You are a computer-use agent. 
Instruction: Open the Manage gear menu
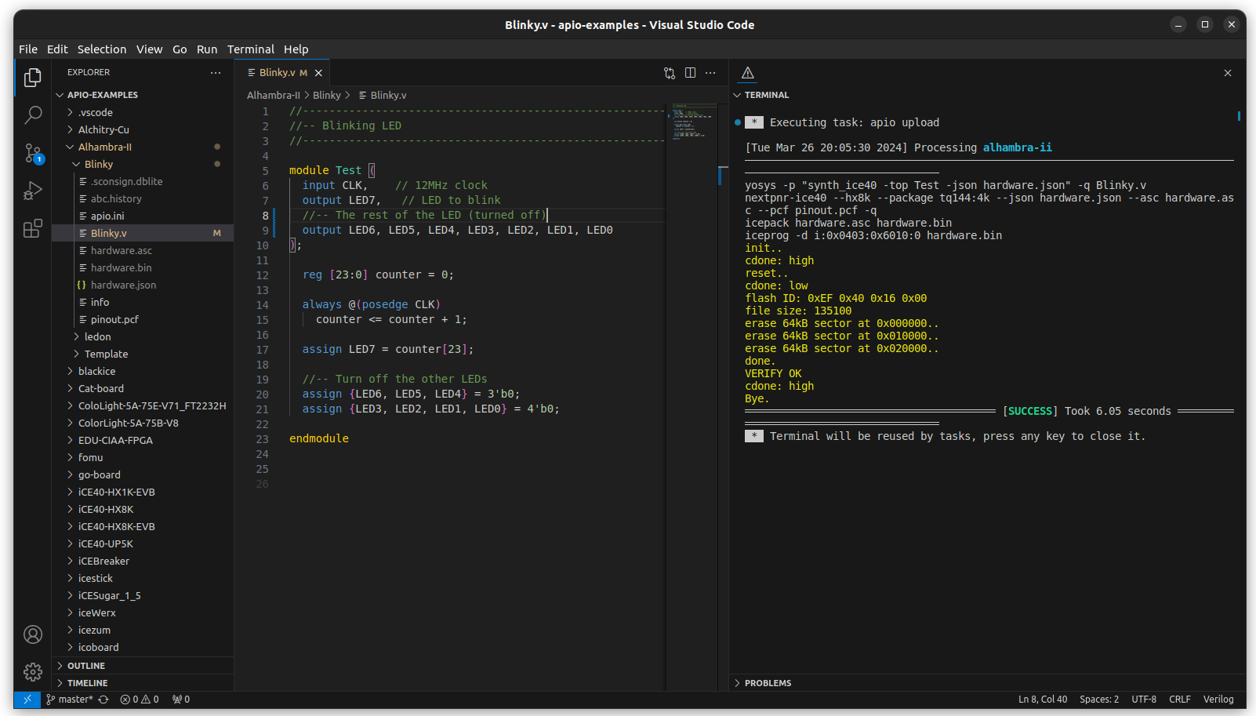click(33, 672)
